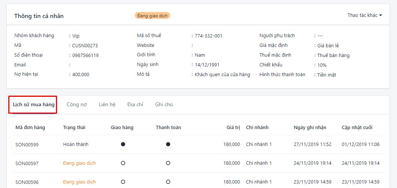The height and width of the screenshot is (188, 397).
Task: Click empty payment circle for SON00597
Action: coord(168,163)
